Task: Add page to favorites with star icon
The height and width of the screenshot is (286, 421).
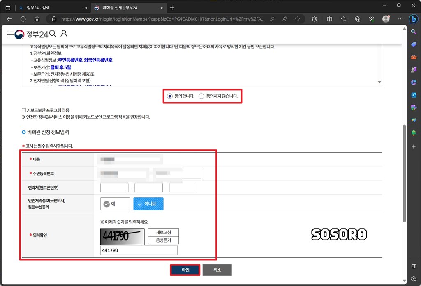Action: pos(298,19)
